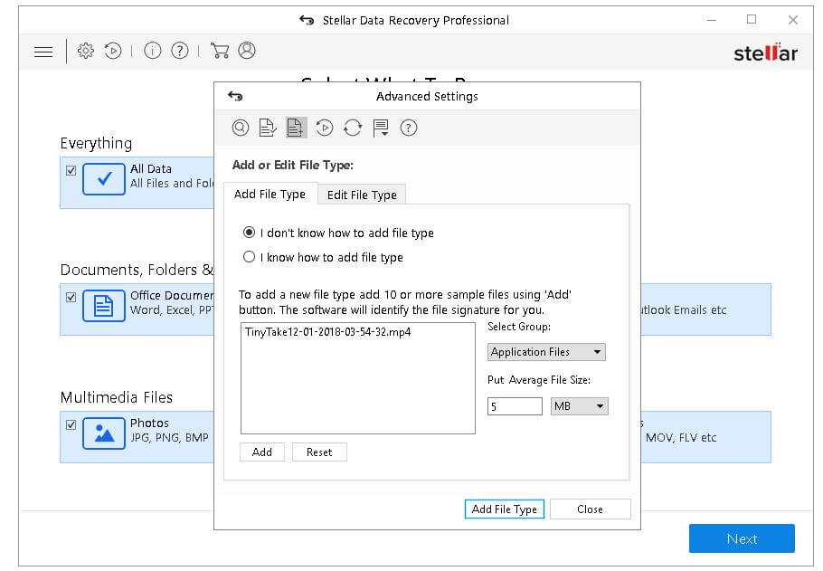Image resolution: width=823 pixels, height=571 pixels.
Task: Click the Photos tile icon
Action: (x=104, y=433)
